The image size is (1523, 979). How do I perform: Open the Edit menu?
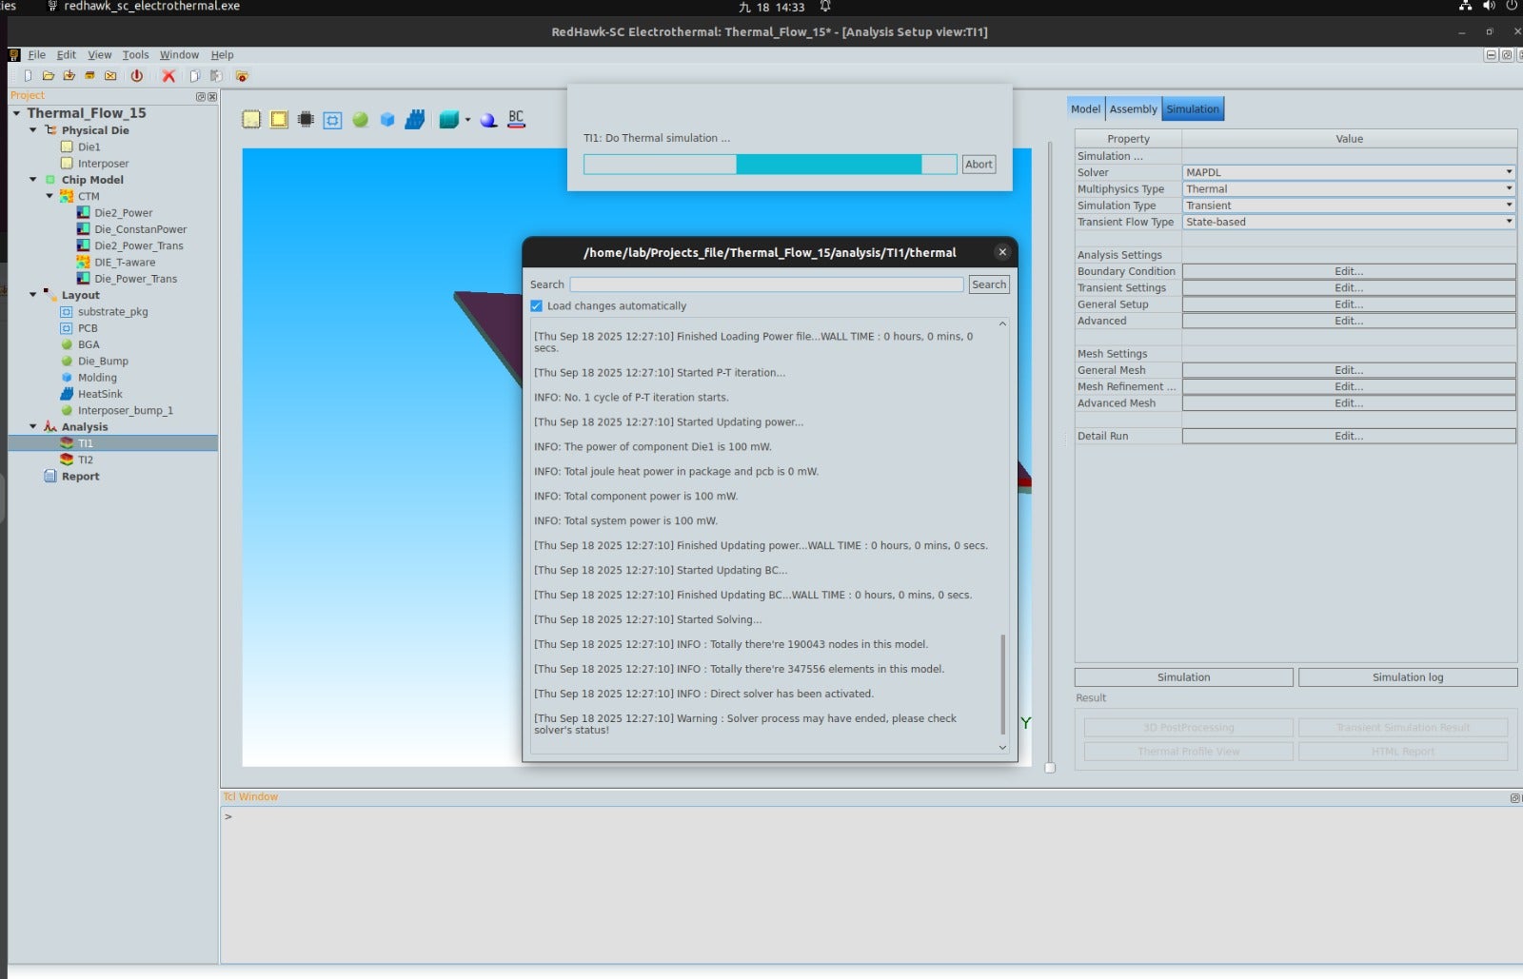66,55
